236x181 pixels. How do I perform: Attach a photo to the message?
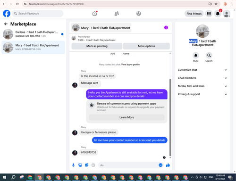pos(80,165)
